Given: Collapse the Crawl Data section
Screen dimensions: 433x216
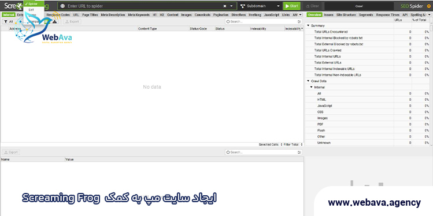Looking at the screenshot, I should click(308, 81).
